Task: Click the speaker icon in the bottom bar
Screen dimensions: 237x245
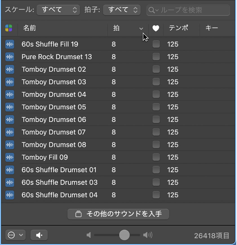Action: (x=39, y=235)
